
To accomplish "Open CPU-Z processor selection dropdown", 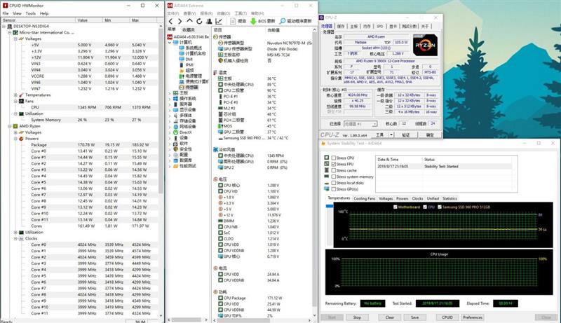I will coord(374,123).
